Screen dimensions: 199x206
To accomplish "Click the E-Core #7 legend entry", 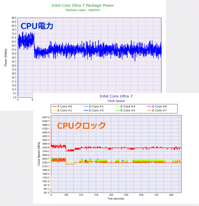I will (157, 110).
